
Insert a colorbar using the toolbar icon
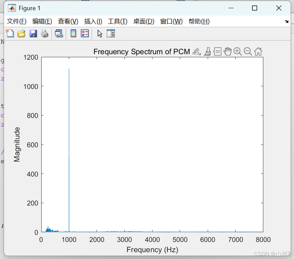tap(73, 34)
